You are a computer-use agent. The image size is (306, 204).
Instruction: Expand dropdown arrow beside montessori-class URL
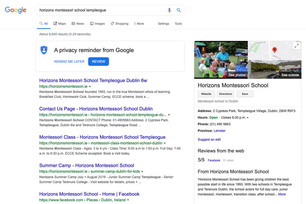165,143
